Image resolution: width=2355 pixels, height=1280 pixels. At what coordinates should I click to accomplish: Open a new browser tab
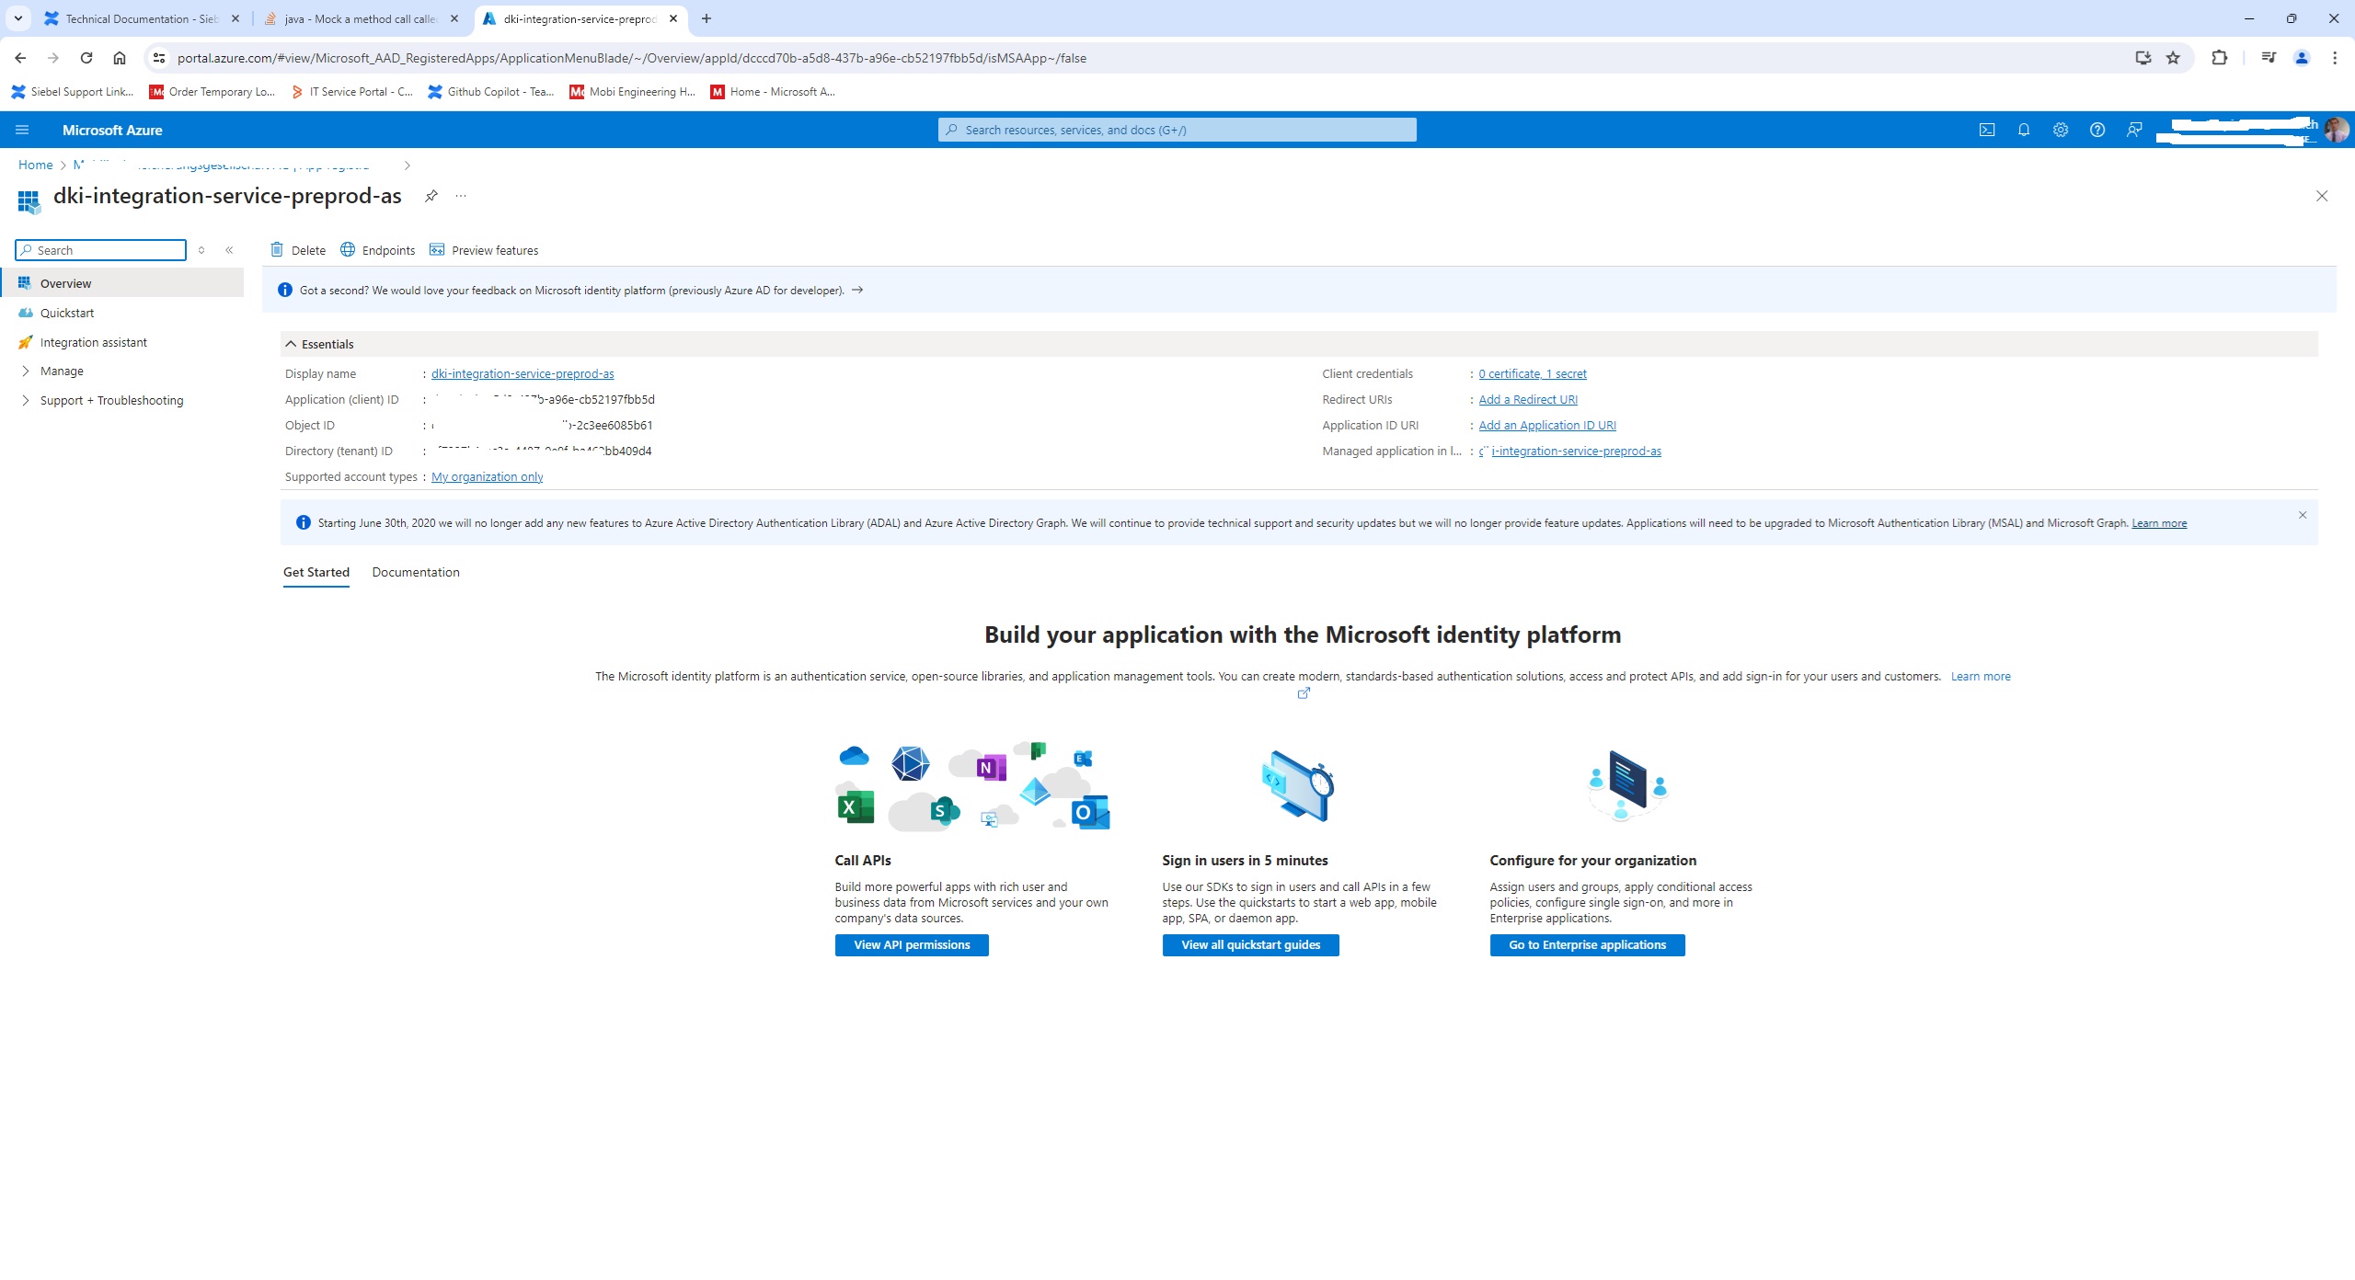(706, 18)
